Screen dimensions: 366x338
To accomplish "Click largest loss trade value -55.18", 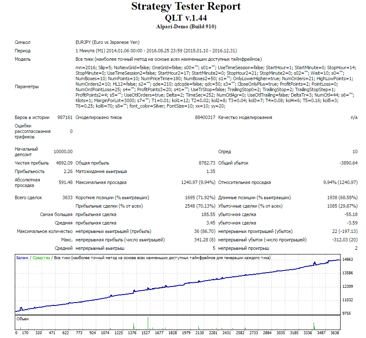I will pos(351,214).
